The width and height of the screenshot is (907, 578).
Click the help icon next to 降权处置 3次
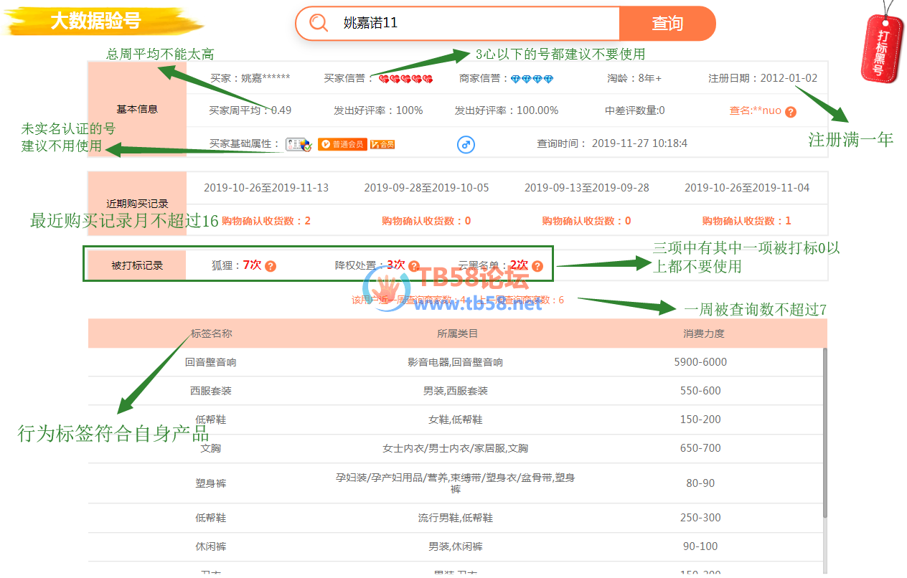[414, 266]
